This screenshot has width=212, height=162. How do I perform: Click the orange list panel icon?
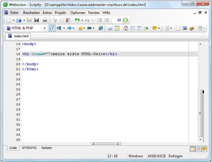117,28
